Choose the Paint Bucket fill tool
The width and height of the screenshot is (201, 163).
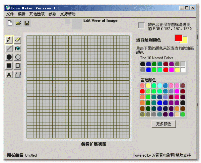pyautogui.click(x=17, y=49)
